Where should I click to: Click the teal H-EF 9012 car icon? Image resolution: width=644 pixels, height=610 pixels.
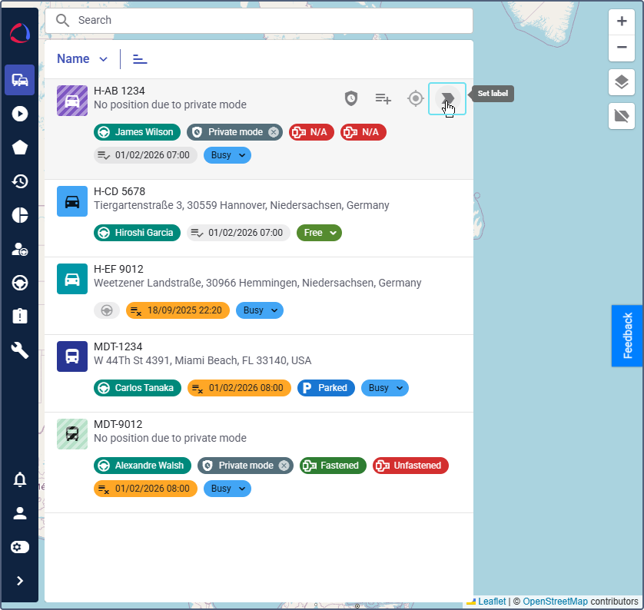coord(72,279)
